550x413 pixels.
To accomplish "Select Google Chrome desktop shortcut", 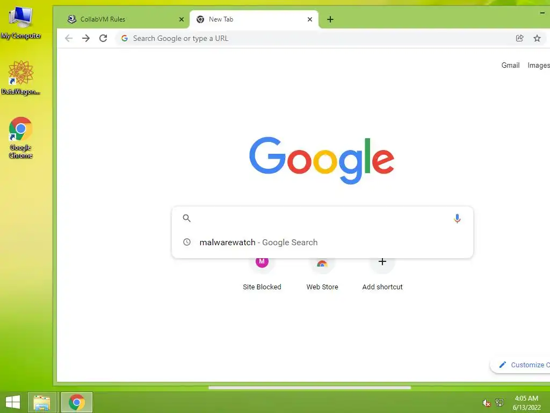I will pos(21,138).
